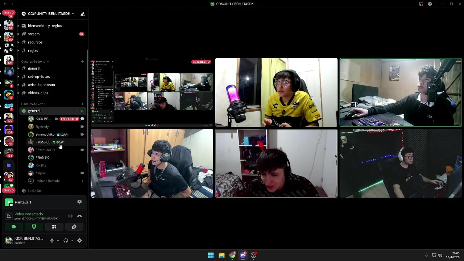464x261 pixels.
Task: Go back arrow in title bar
Action: click(5, 4)
